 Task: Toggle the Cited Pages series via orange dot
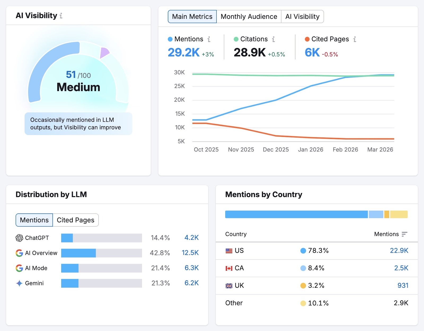click(307, 39)
